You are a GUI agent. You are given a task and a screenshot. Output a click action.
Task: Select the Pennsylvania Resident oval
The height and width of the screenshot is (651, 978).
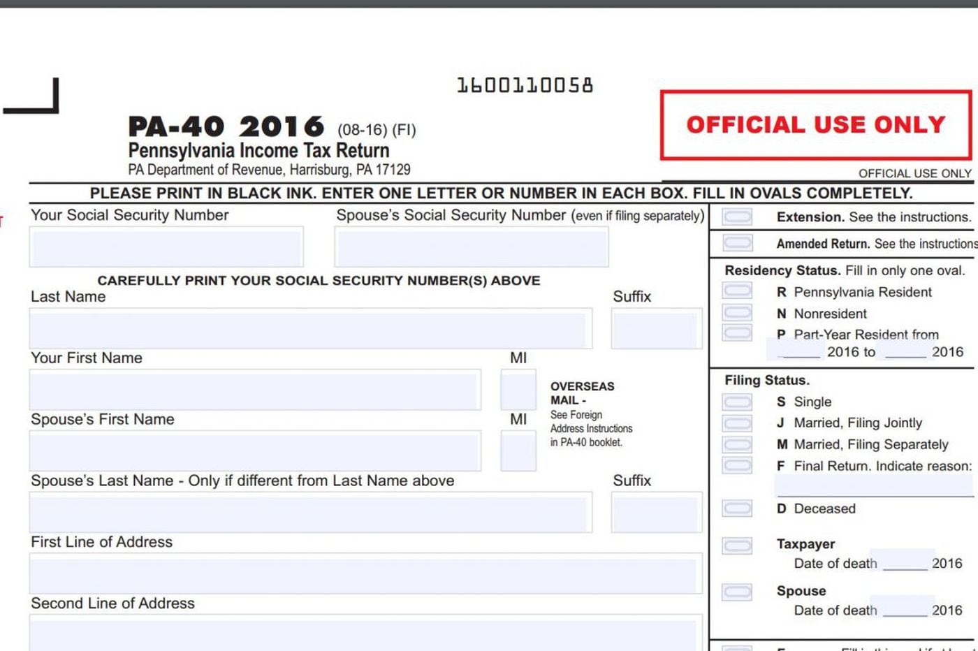[737, 291]
